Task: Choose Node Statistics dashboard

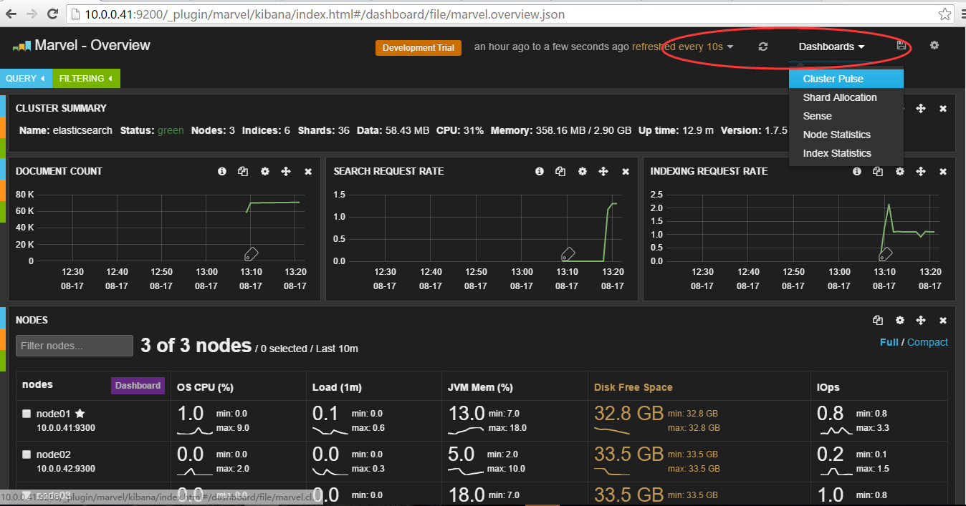Action: 846,135
